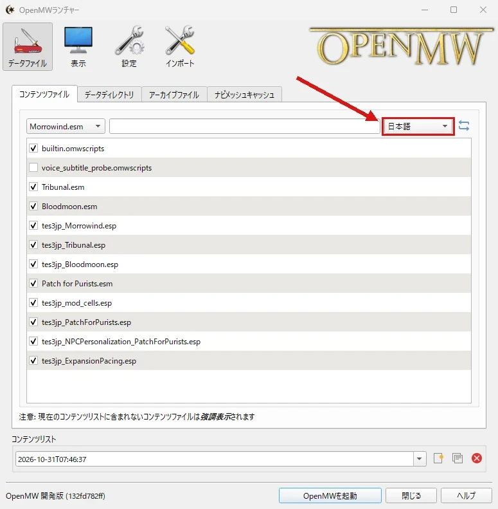Image resolution: width=498 pixels, height=509 pixels.
Task: Maximize the OpenMW launcher window
Action: point(454,10)
